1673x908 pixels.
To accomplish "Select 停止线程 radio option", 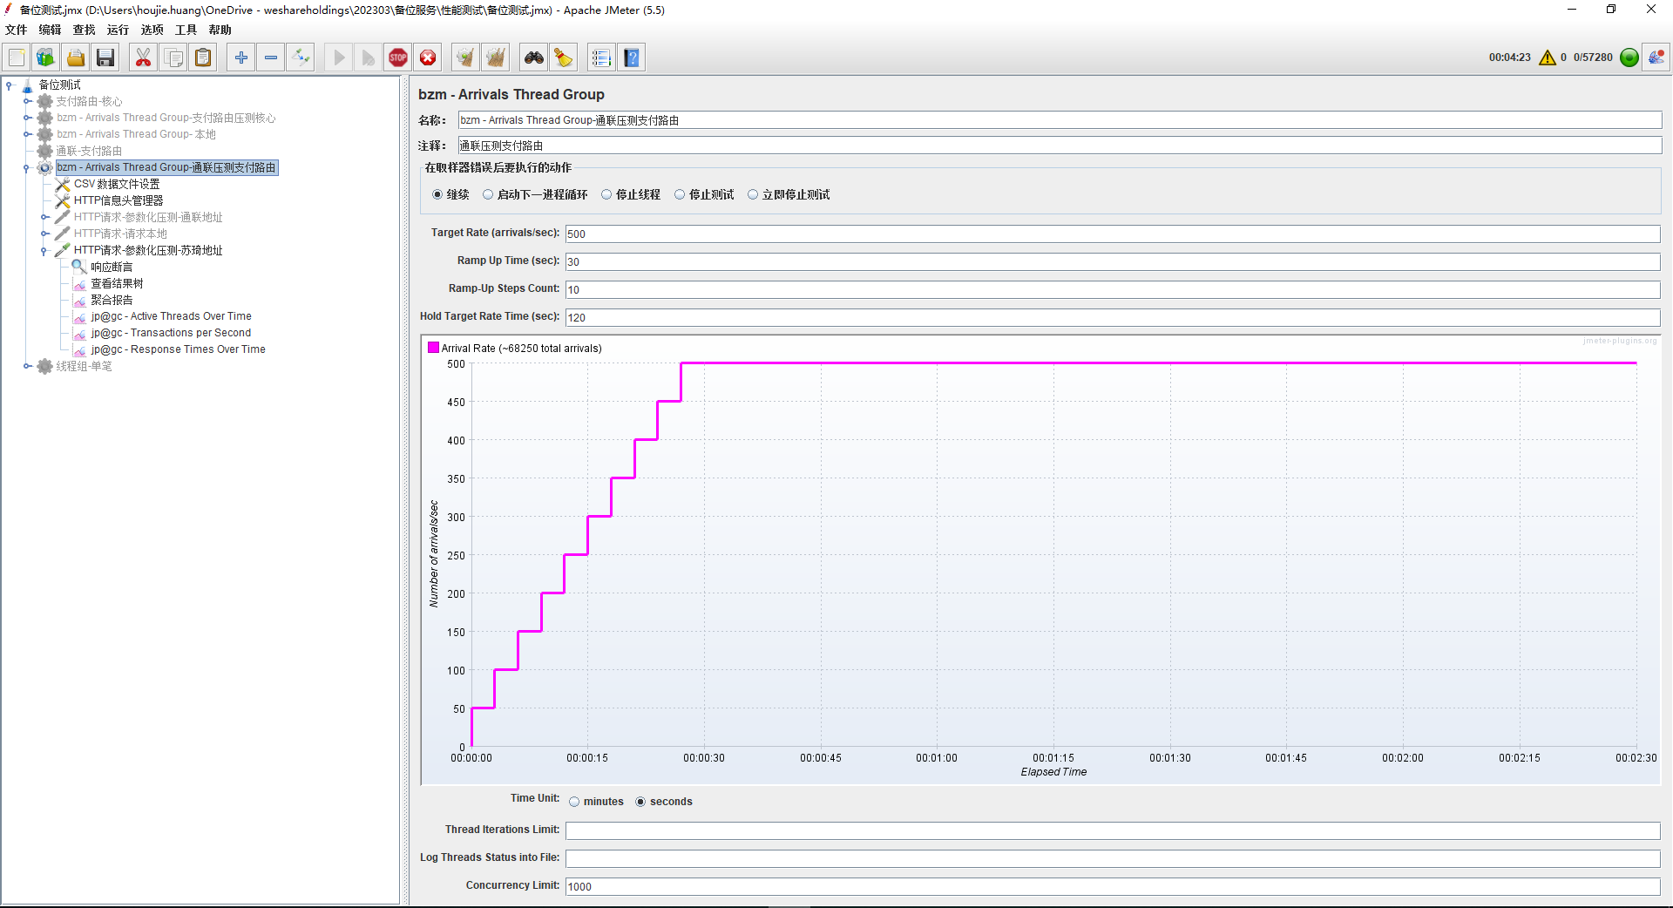I will (606, 194).
